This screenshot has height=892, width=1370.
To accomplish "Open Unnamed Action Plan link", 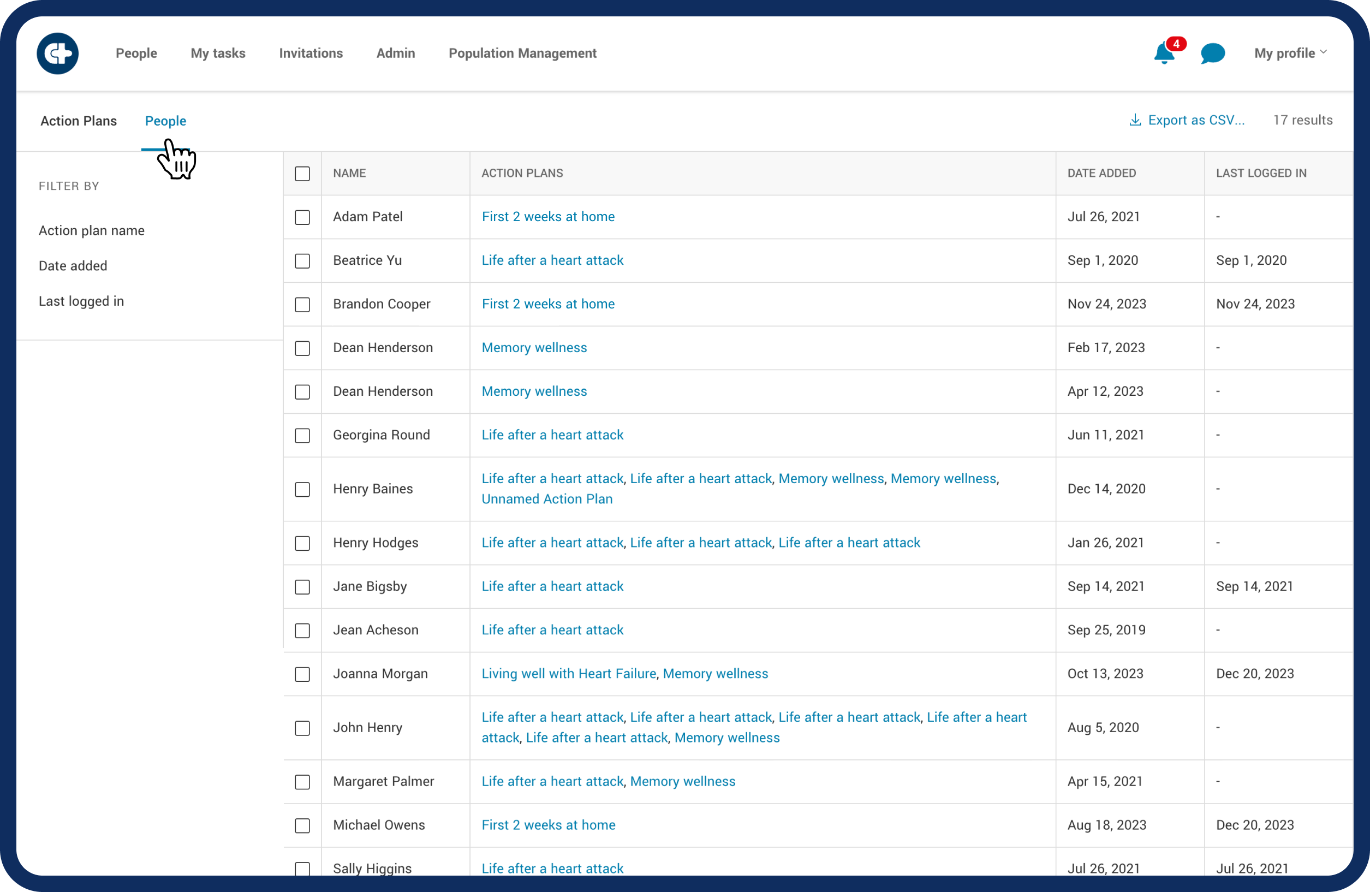I will coord(547,499).
